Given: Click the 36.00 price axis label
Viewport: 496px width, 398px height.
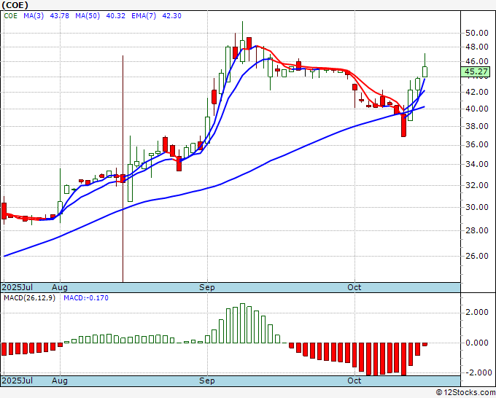Looking at the screenshot, I should point(477,145).
